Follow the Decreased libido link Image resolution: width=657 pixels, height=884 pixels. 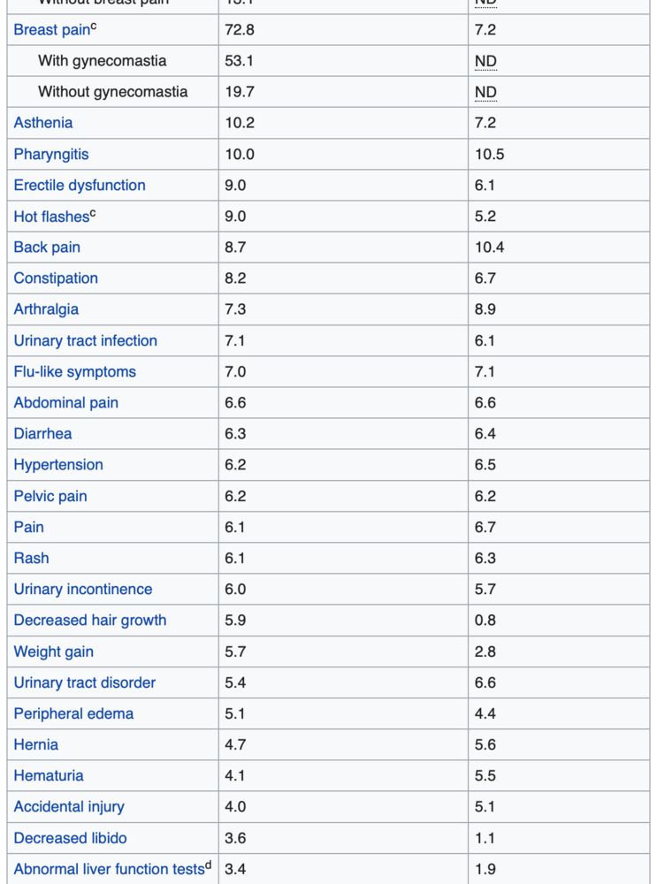pos(70,838)
